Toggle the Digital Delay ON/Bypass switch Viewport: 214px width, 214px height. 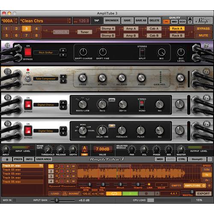[x=28, y=131]
